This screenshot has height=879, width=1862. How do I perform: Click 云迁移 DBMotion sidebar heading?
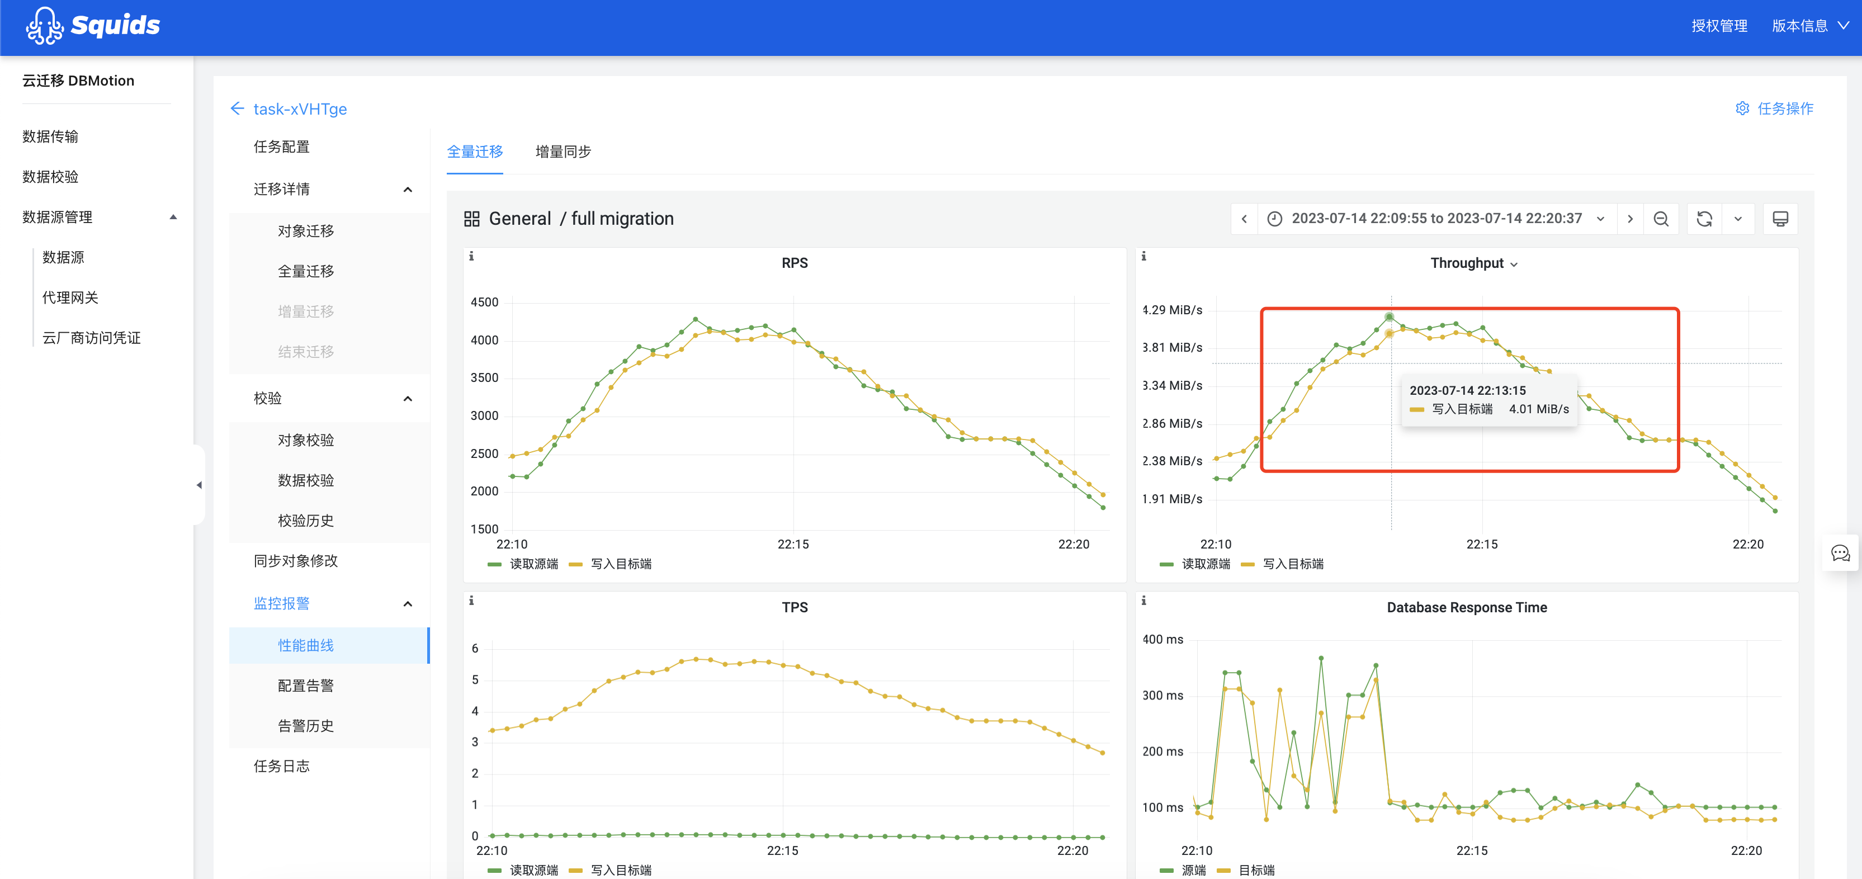78,81
